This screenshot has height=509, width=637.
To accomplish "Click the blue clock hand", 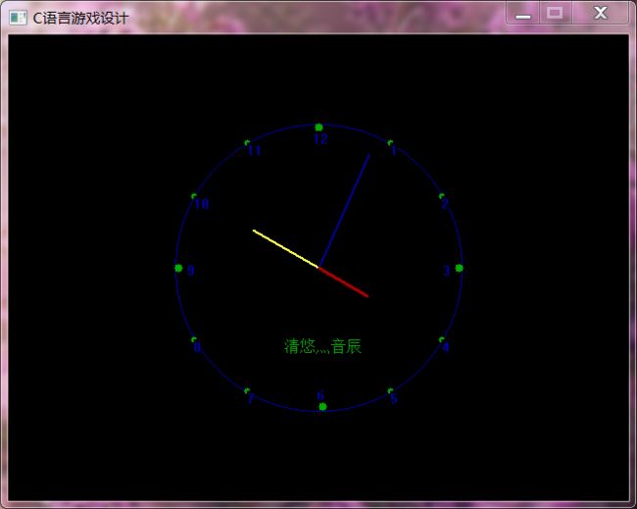I will tap(345, 211).
